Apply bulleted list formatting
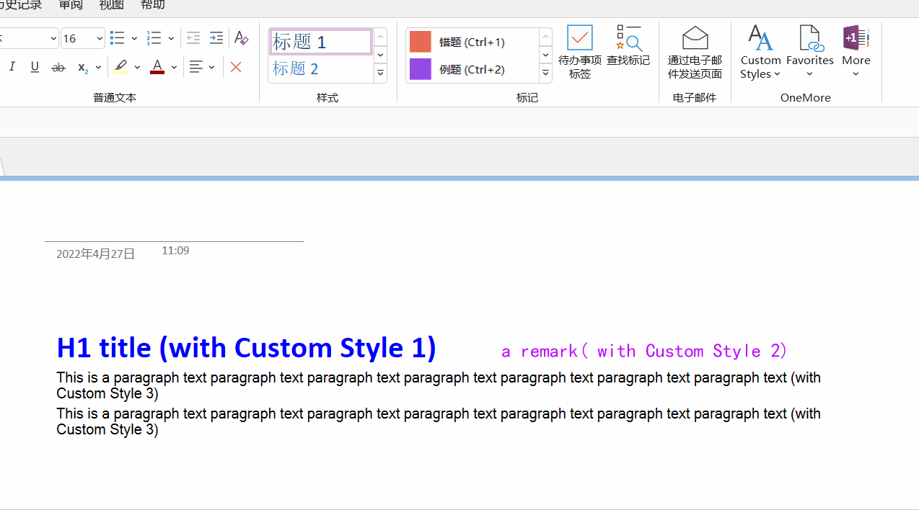Image resolution: width=919 pixels, height=510 pixels. (117, 38)
